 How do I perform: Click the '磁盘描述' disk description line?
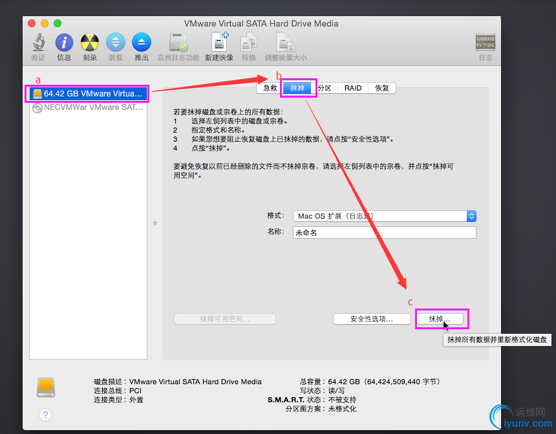click(178, 382)
